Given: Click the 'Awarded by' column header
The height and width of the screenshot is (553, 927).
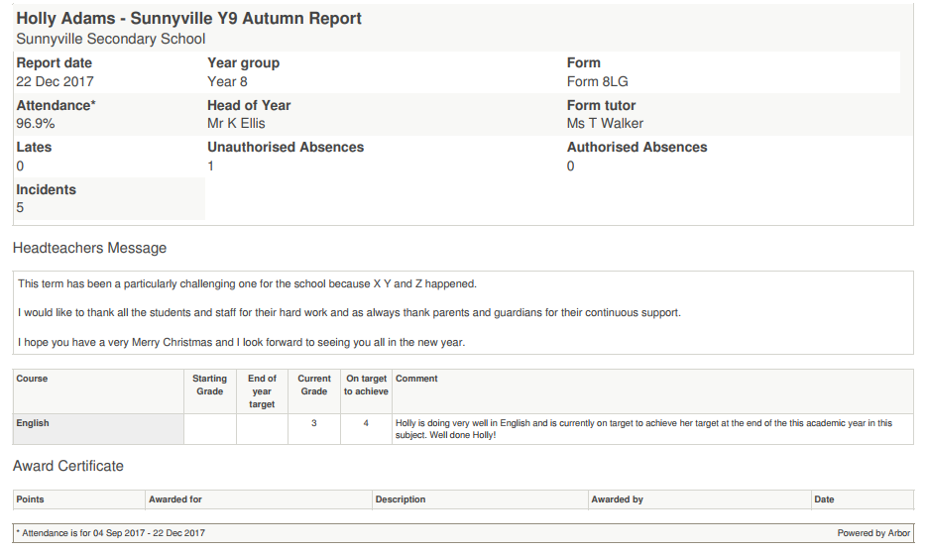Looking at the screenshot, I should pos(617,499).
